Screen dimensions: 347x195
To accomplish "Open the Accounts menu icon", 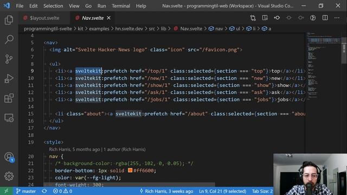I will [x=9, y=157].
